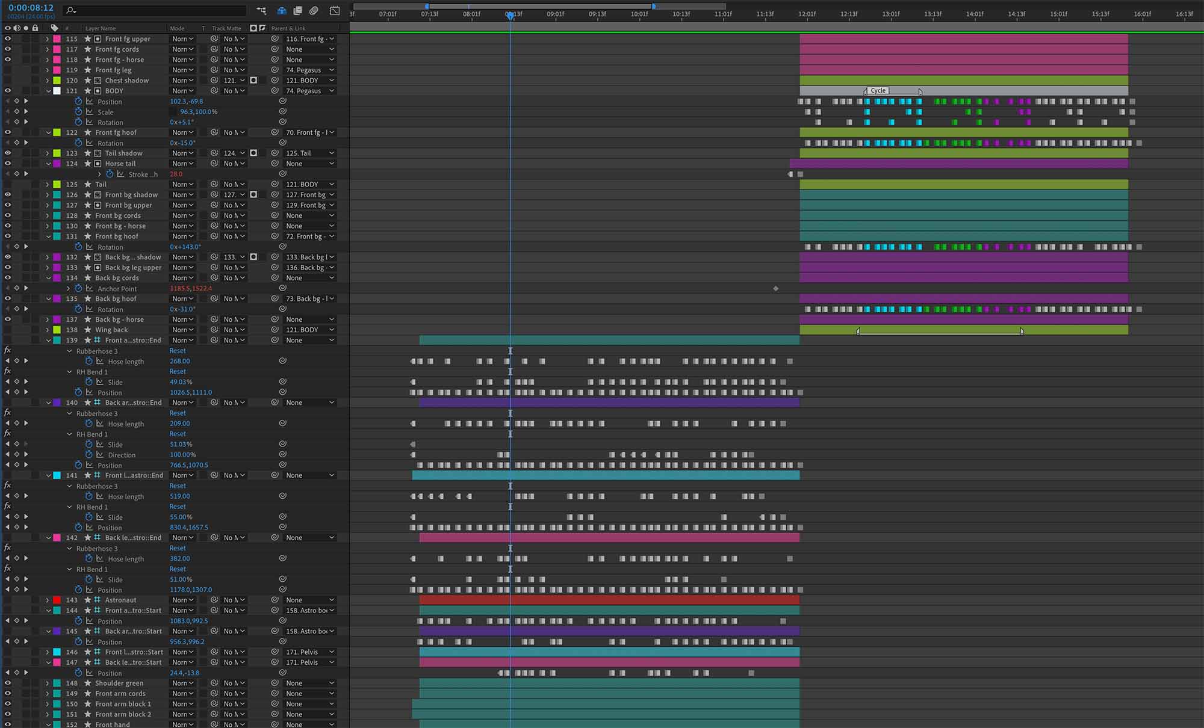Click the star shape icon of Astronaut layer
The width and height of the screenshot is (1204, 728).
tap(88, 600)
